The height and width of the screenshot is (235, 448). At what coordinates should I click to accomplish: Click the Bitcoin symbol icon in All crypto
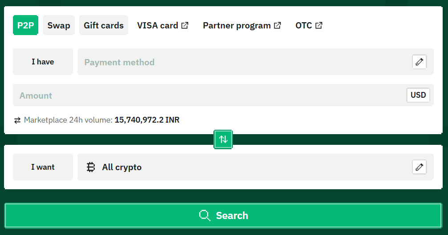(91, 167)
